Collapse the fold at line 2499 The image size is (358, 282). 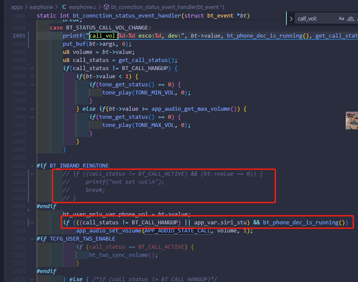pyautogui.click(x=32, y=68)
